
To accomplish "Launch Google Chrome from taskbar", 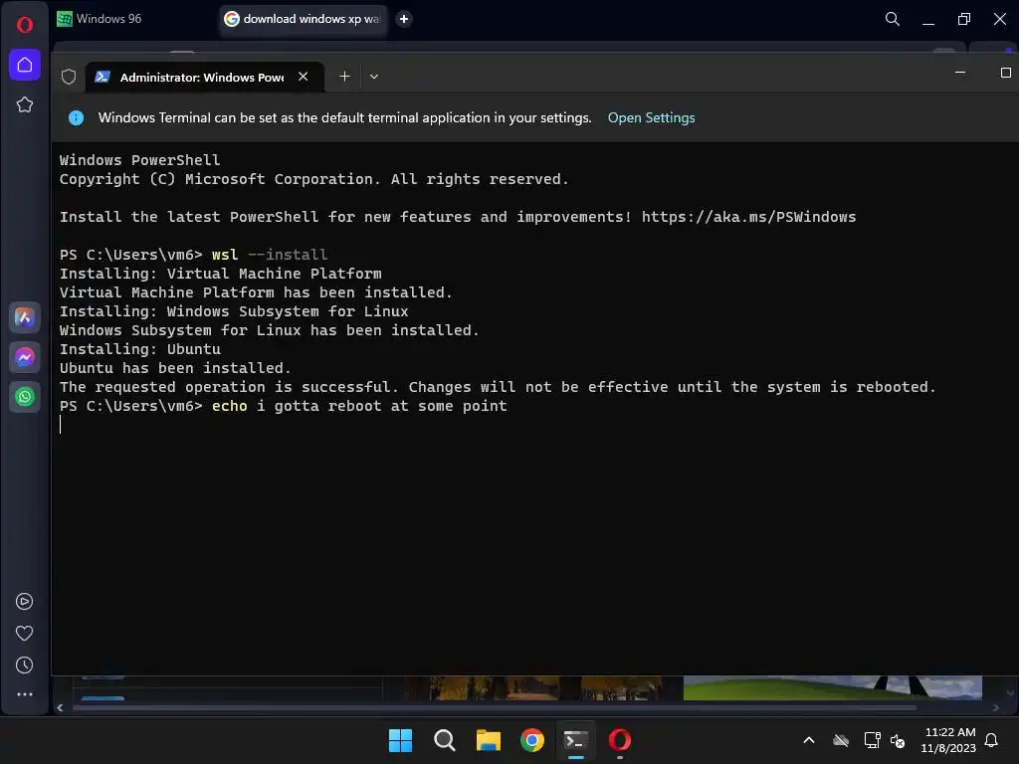I will [x=532, y=740].
